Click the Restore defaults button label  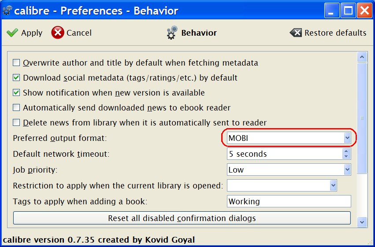pyautogui.click(x=335, y=33)
